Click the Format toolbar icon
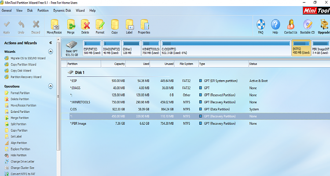 pyautogui.click(x=100, y=25)
